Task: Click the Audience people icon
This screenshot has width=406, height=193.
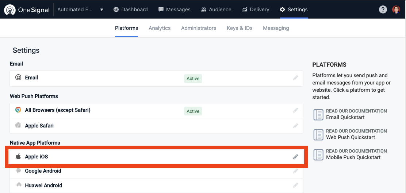Action: 204,9
